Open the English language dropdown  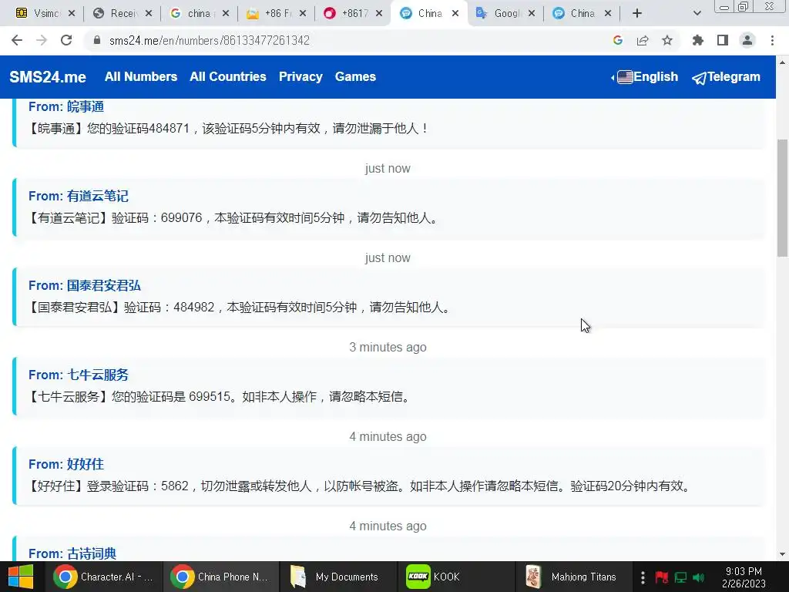click(x=645, y=76)
